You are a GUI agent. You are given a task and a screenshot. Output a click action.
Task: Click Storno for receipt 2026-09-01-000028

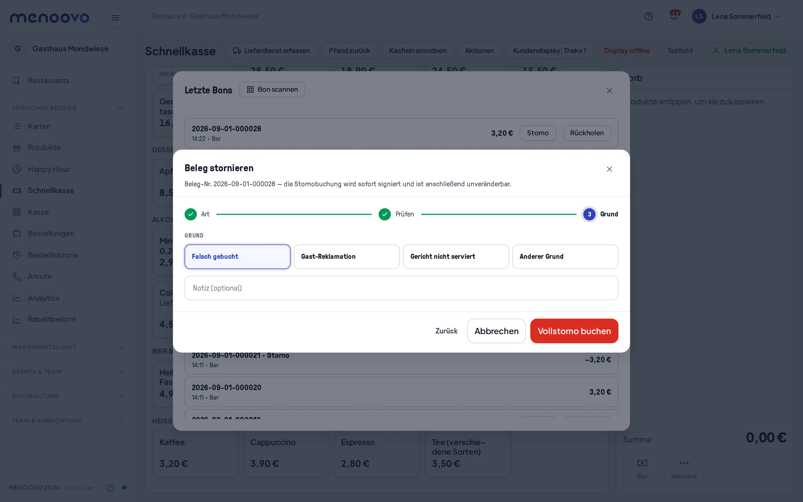tap(538, 133)
